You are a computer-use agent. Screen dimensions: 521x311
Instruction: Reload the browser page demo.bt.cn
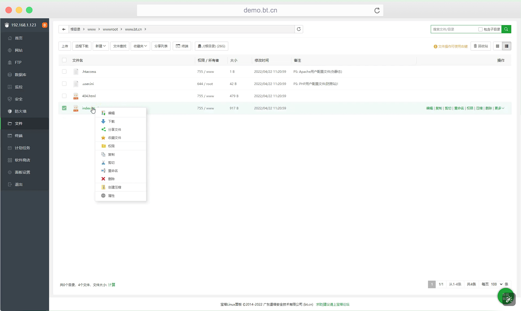click(x=377, y=11)
